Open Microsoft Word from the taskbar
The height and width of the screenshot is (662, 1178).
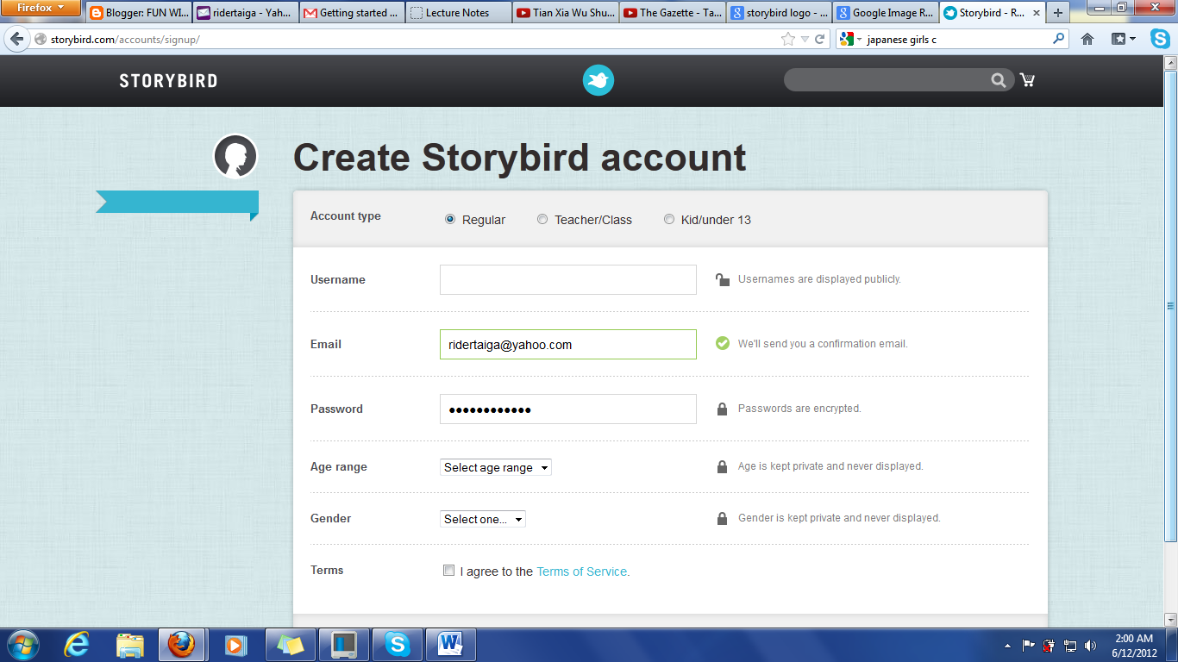[x=450, y=644]
